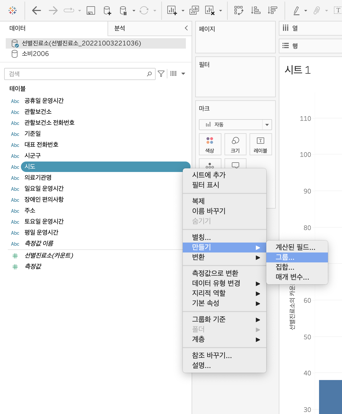This screenshot has height=414, width=342.
Task: Click the Save disk icon
Action: coord(91,10)
